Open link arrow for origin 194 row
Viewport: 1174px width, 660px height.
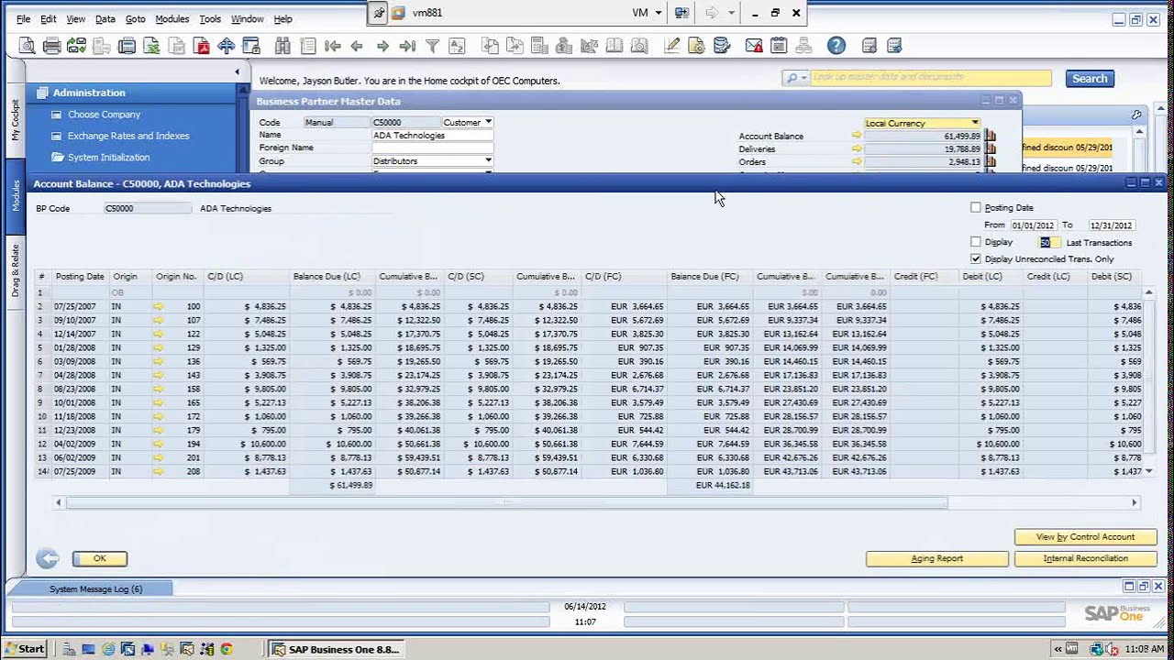(158, 444)
